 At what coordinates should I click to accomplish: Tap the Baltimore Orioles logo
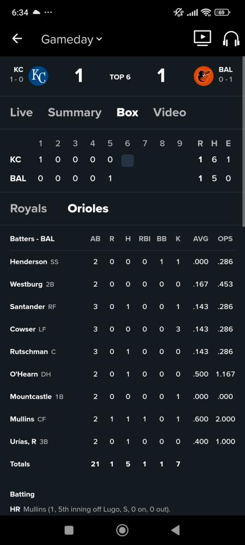pyautogui.click(x=204, y=76)
